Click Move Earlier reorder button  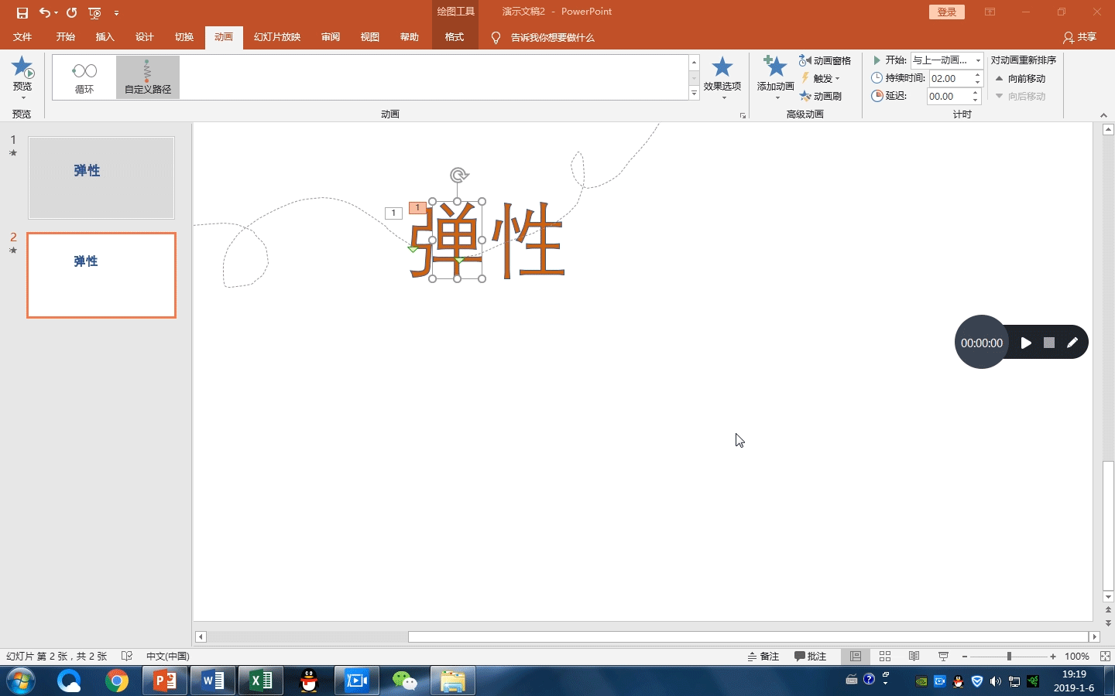(x=1021, y=78)
